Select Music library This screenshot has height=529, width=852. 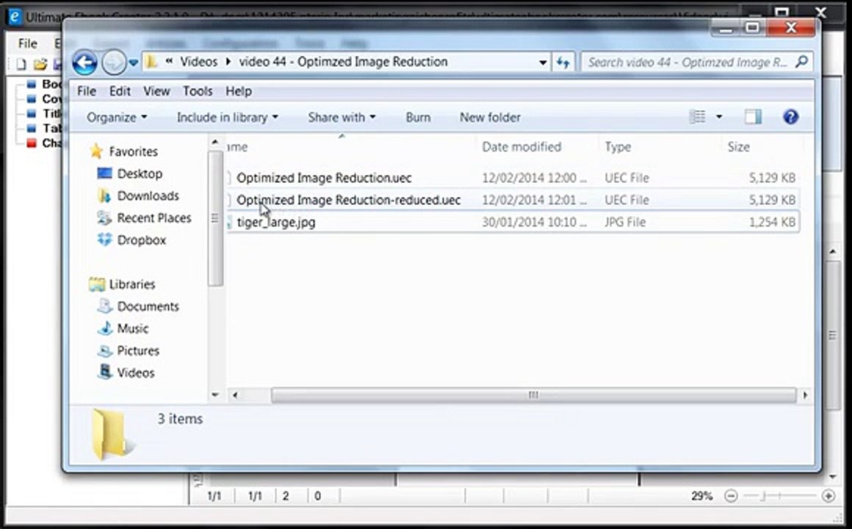click(x=133, y=328)
